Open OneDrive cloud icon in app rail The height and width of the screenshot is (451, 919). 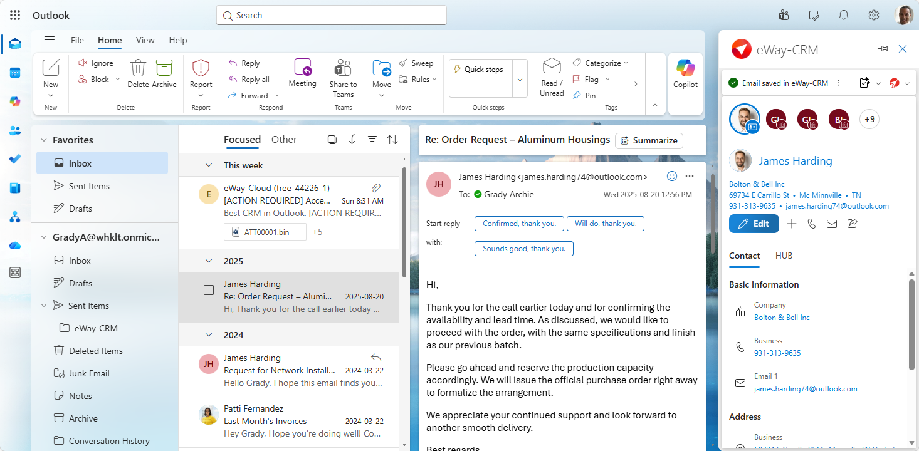pyautogui.click(x=15, y=246)
